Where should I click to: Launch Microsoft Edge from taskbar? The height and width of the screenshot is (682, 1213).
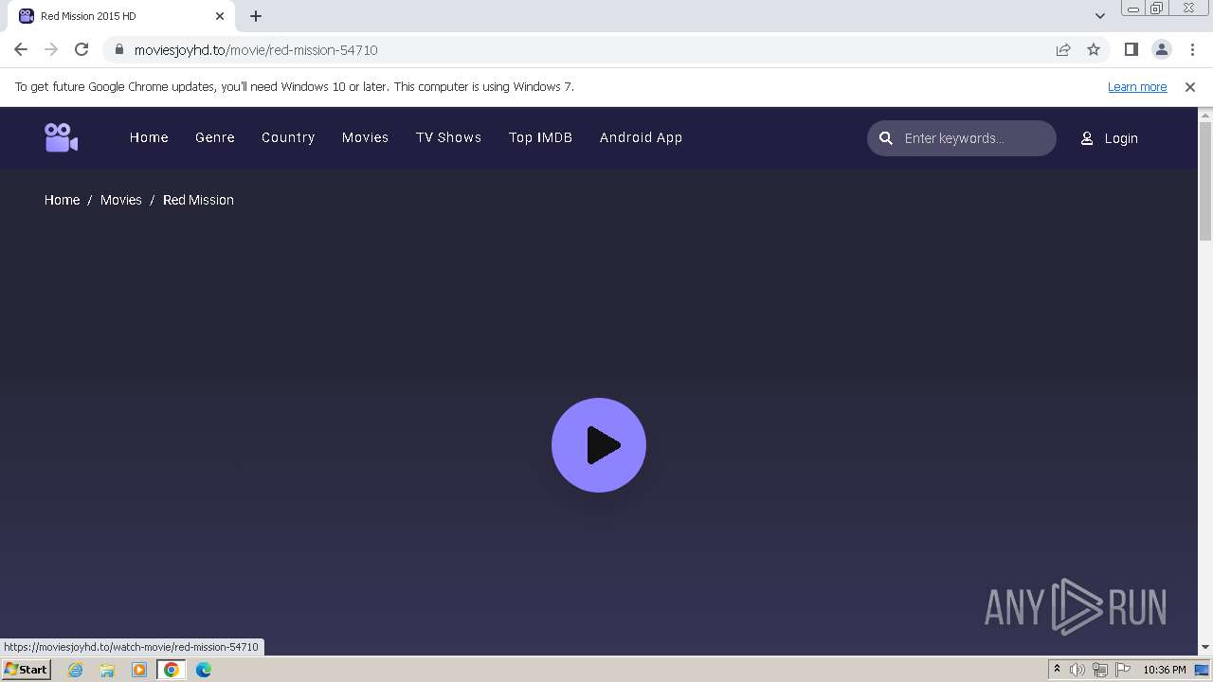(x=204, y=670)
